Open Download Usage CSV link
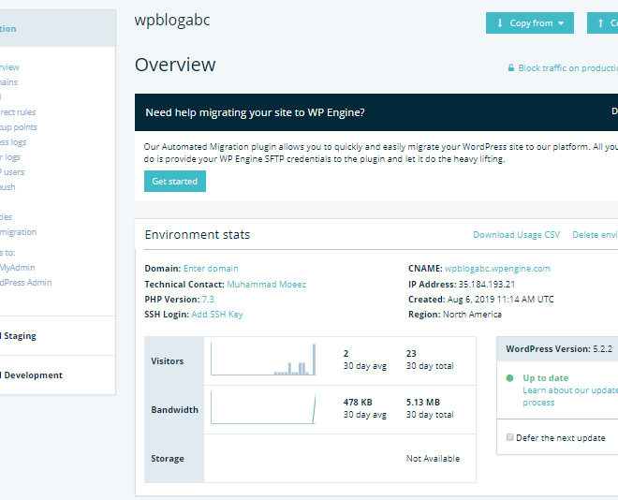 516,235
